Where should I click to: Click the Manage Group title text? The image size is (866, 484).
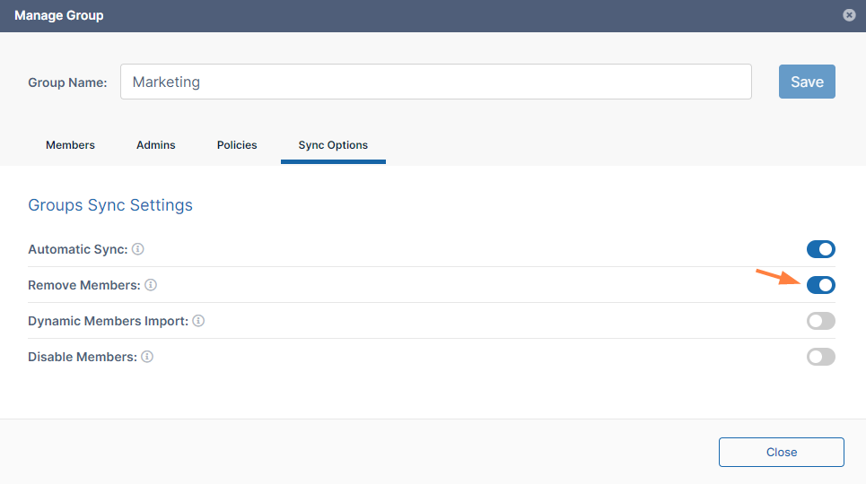coord(58,15)
